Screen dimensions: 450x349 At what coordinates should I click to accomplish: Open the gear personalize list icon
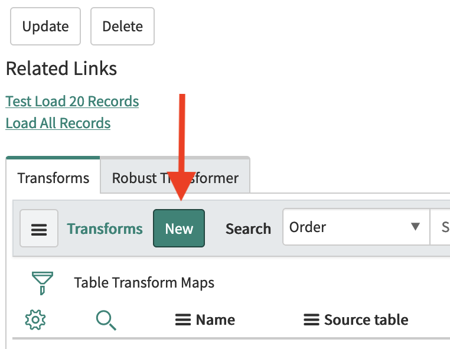pos(35,319)
